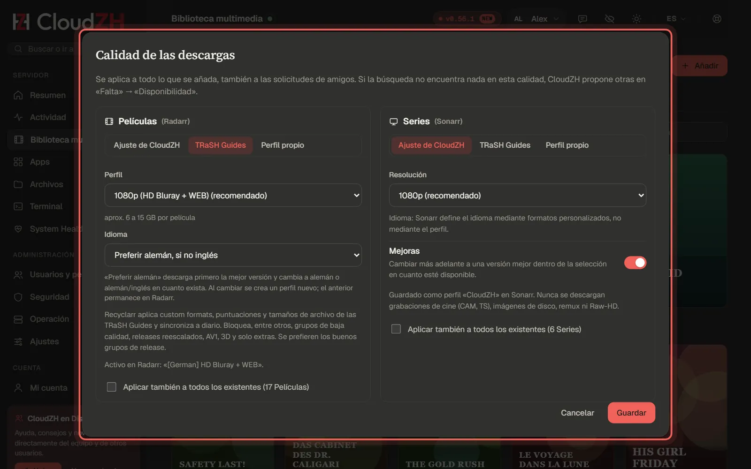Open the Perfil 1080p HD Bluray dropdown
Screen dimensions: 751x469
click(233, 195)
